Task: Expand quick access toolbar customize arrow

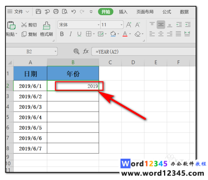Action: pyautogui.click(x=91, y=12)
